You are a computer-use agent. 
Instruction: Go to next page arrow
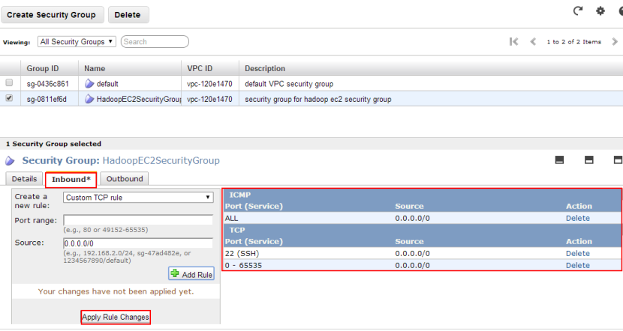(615, 42)
